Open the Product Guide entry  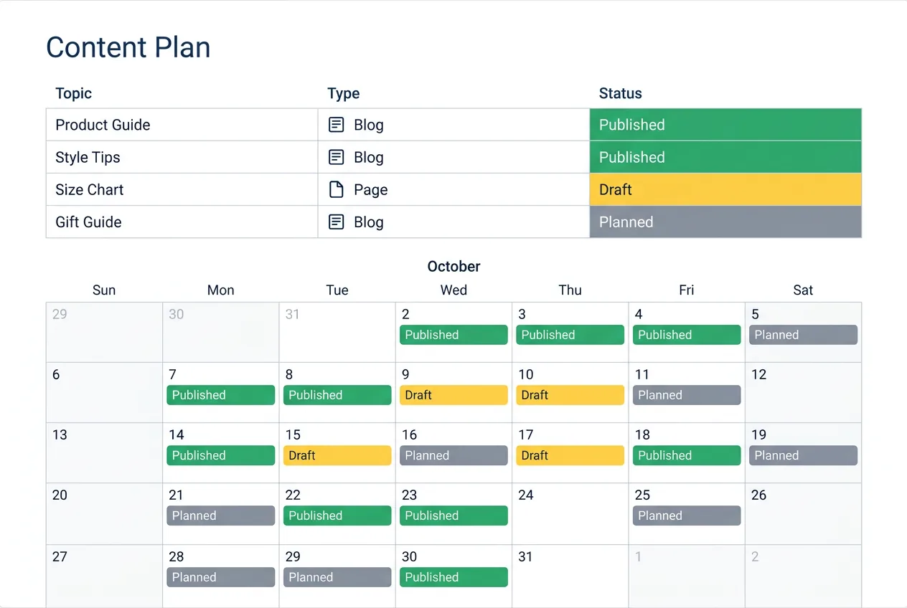click(x=103, y=124)
